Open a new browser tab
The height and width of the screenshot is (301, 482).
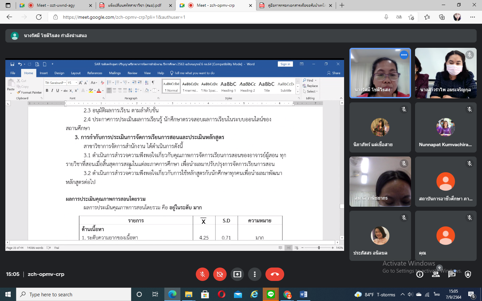pos(342,5)
